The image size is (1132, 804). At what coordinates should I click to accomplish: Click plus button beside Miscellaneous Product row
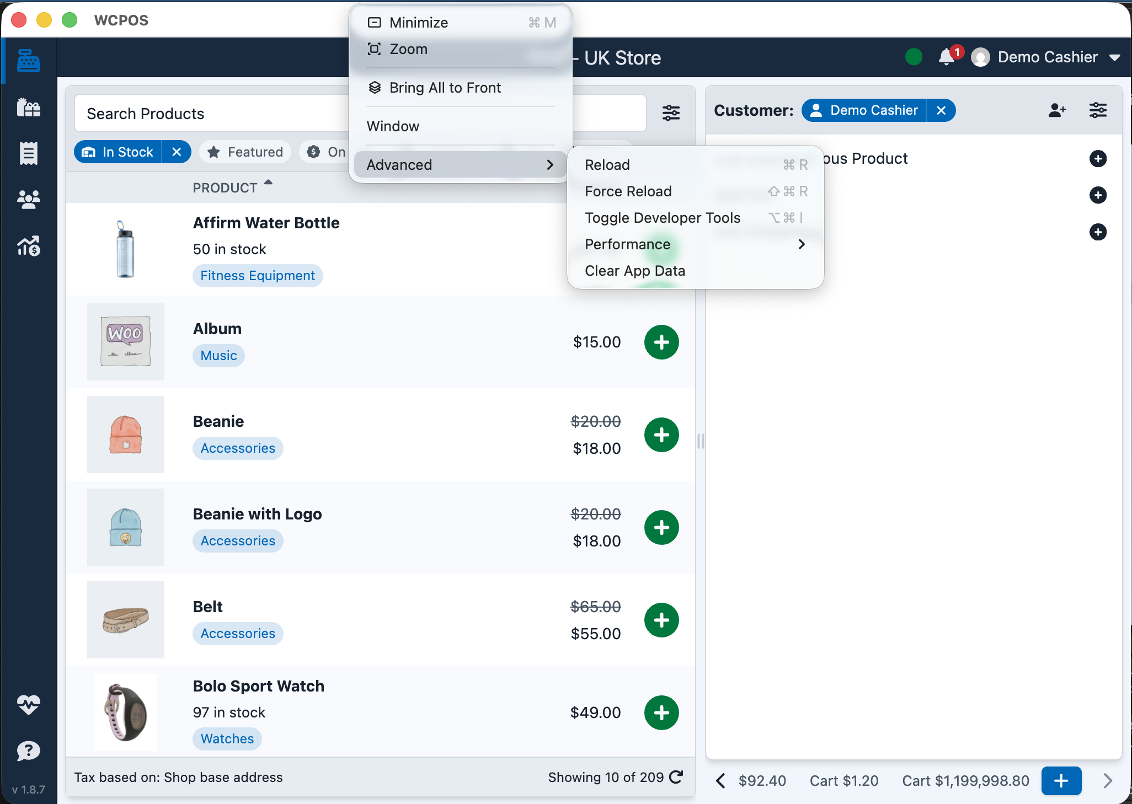[1098, 159]
